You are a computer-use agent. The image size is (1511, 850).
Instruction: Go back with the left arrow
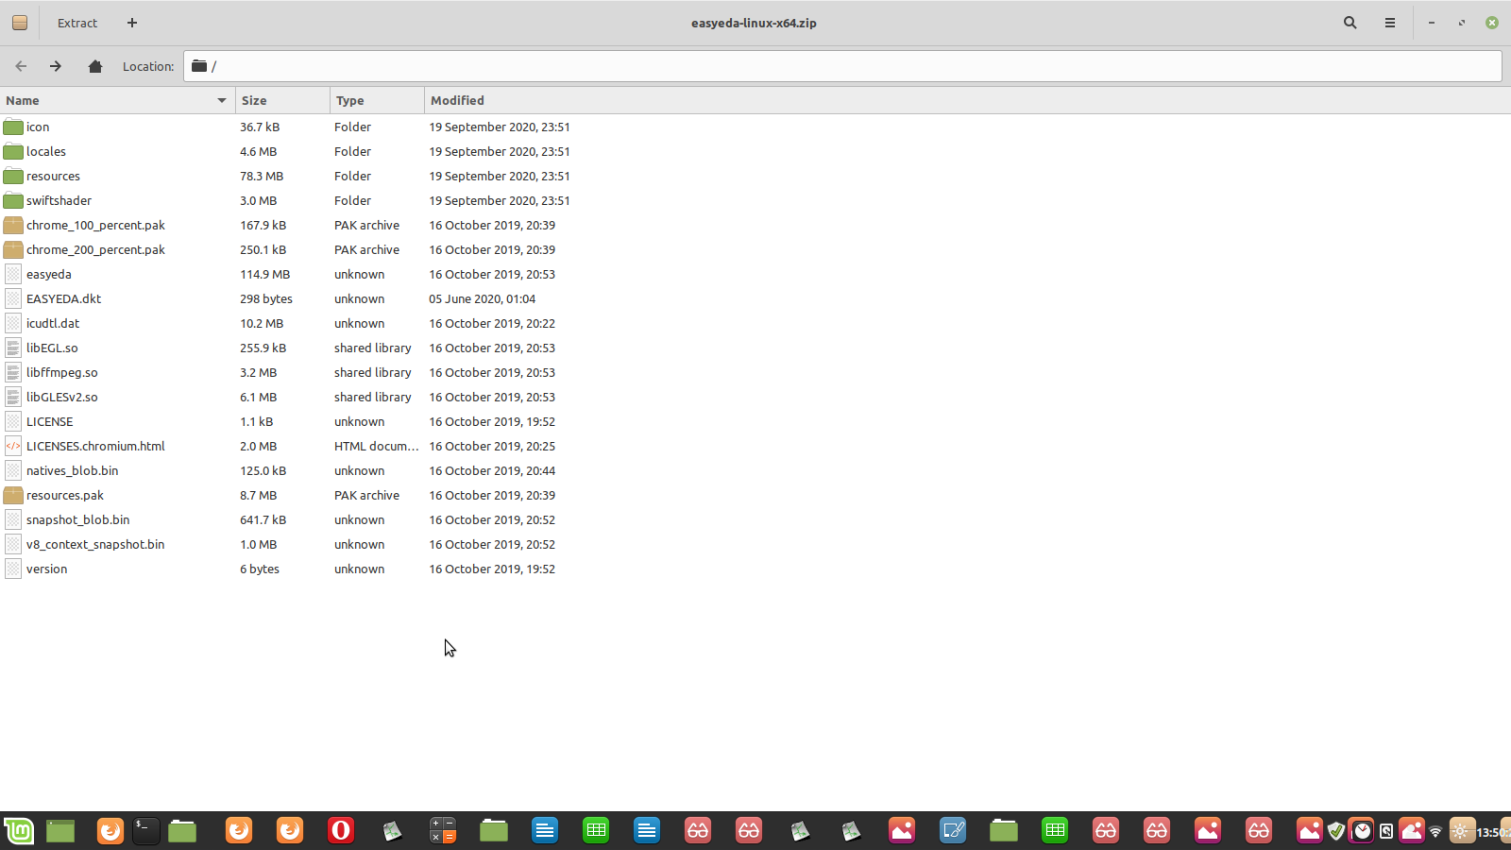(x=21, y=66)
